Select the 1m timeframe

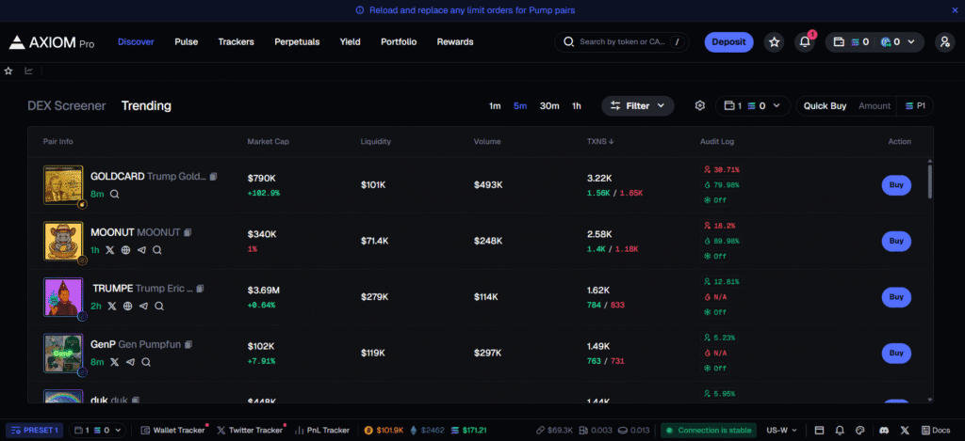click(495, 105)
